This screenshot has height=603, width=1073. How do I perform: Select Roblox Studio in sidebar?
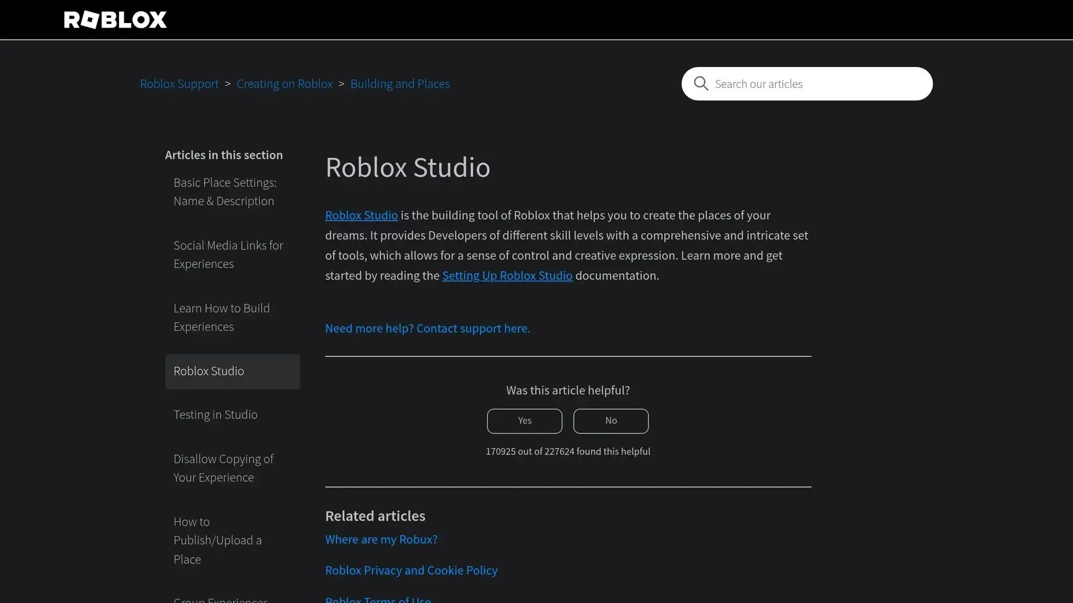tap(232, 371)
